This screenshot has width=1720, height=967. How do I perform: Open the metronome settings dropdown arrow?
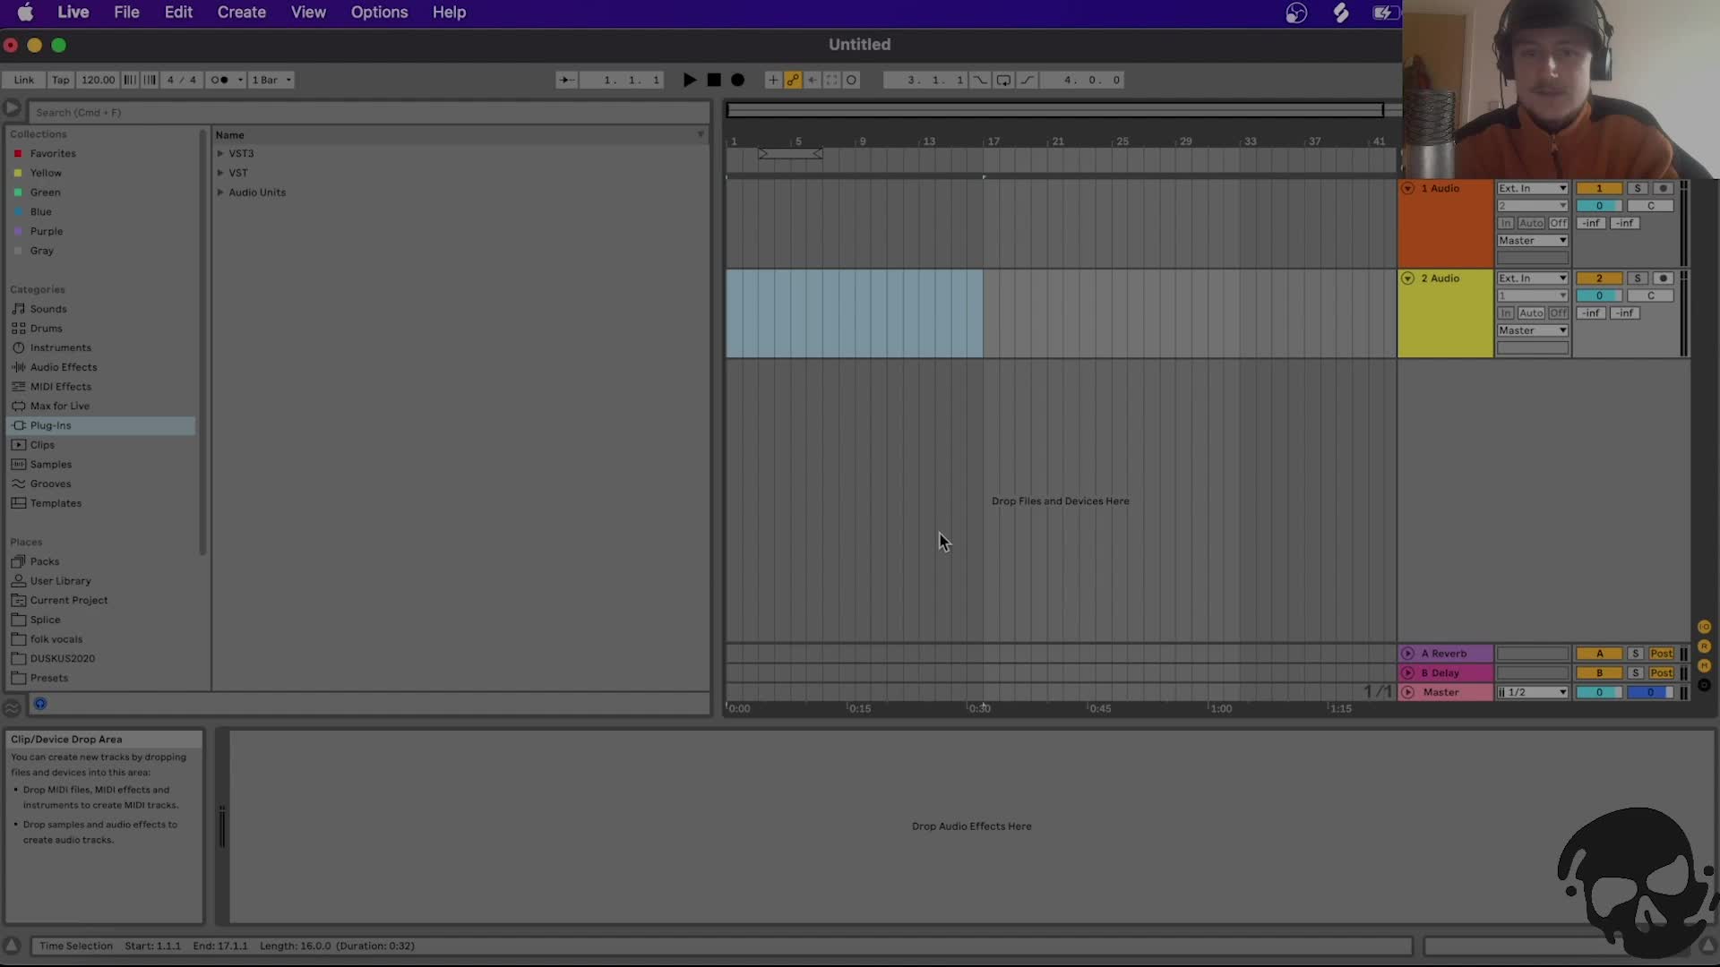point(240,80)
